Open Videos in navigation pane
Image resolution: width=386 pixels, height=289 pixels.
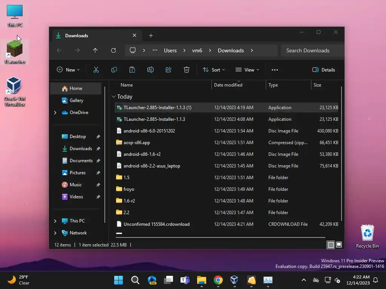tap(75, 197)
